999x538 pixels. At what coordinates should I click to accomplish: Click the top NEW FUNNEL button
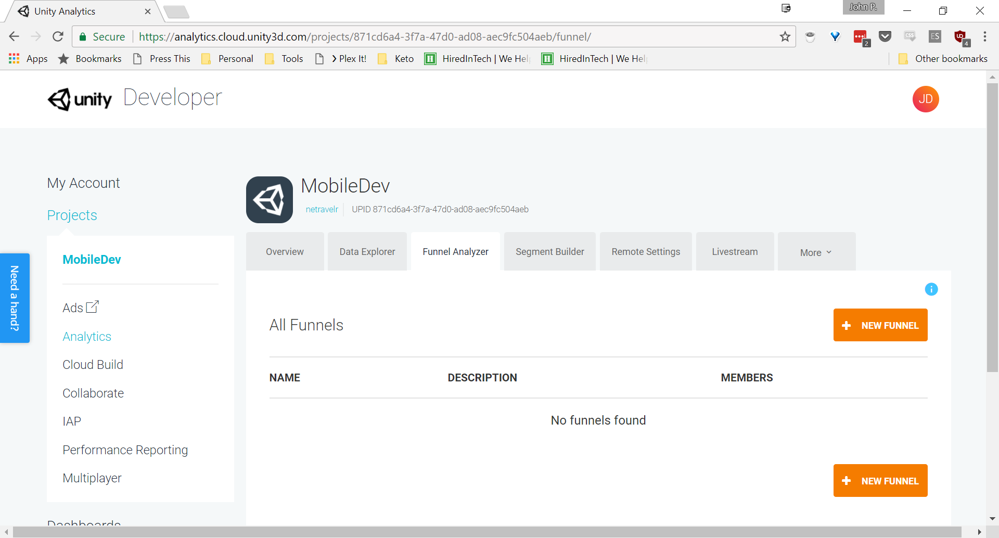(880, 325)
